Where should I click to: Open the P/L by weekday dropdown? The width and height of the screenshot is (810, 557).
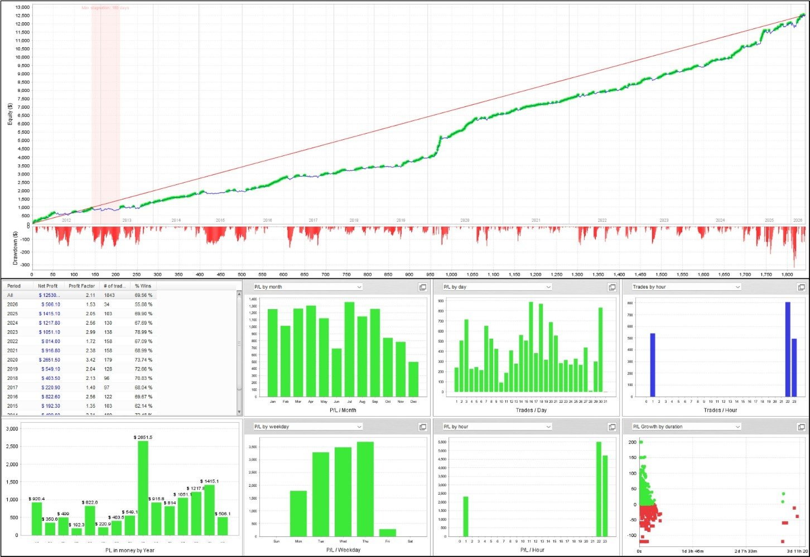click(x=307, y=427)
